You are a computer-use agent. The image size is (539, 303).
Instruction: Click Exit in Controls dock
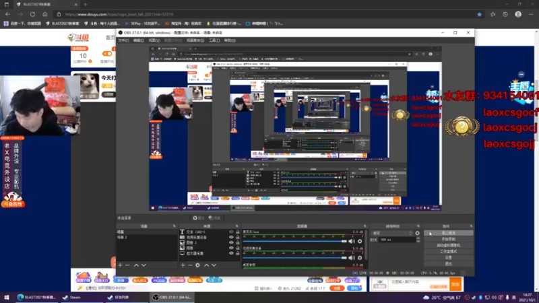click(449, 264)
